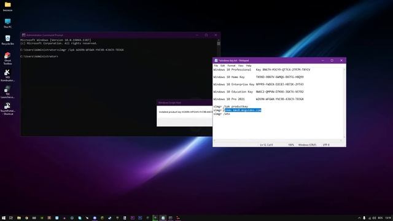Click the Windows 10 Enterprise Key line
393x221 pixels.
click(x=259, y=85)
